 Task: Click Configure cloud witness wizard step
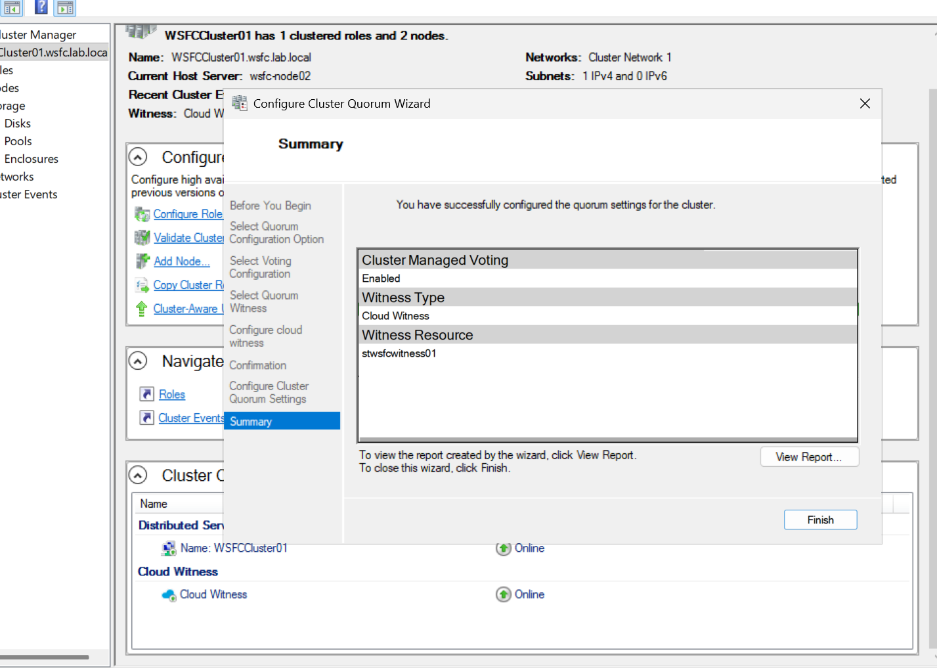click(266, 336)
